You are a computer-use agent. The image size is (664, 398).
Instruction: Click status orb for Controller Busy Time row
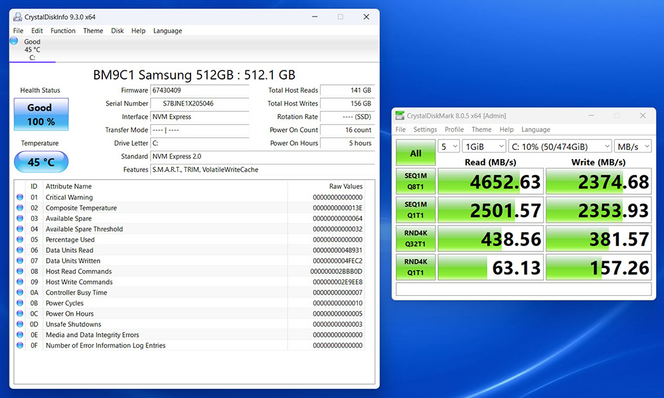[20, 293]
